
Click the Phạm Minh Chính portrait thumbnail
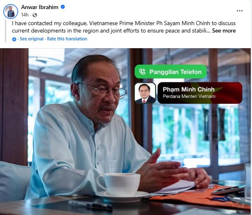pyautogui.click(x=145, y=93)
